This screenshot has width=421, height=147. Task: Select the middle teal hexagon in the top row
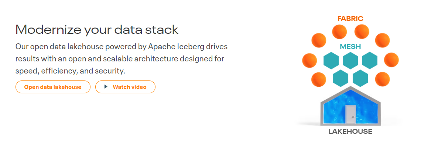tap(350, 61)
